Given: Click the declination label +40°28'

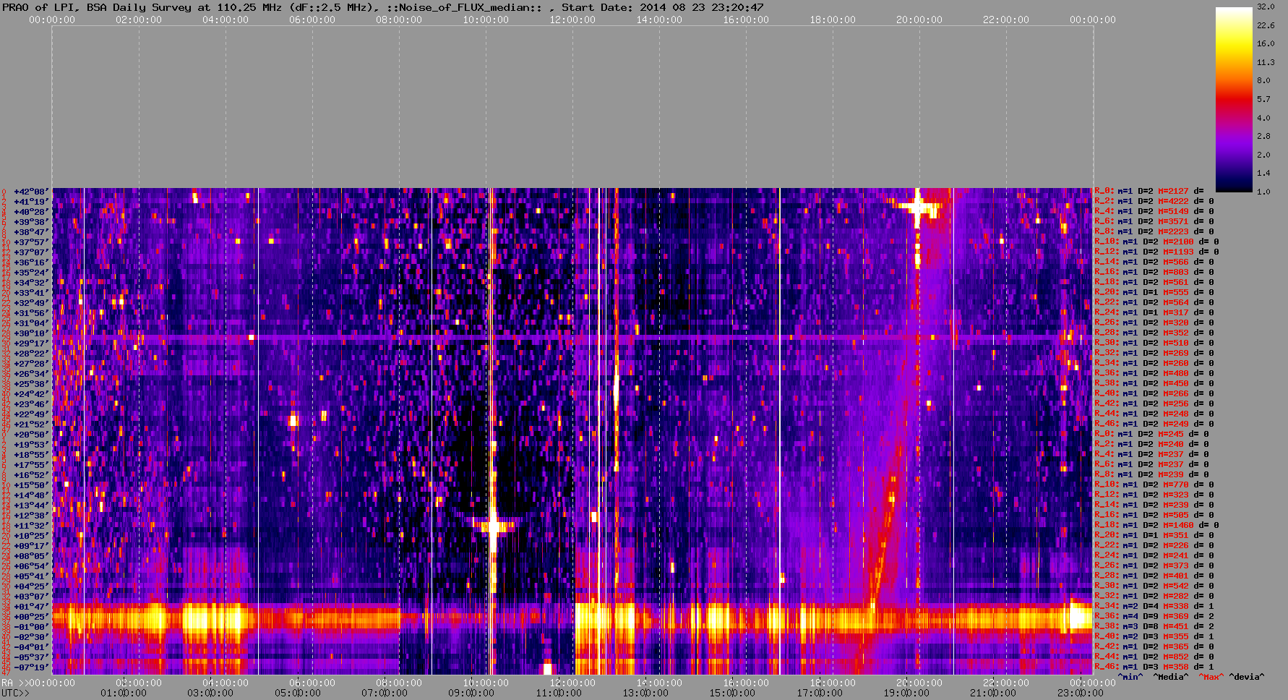Looking at the screenshot, I should [31, 212].
